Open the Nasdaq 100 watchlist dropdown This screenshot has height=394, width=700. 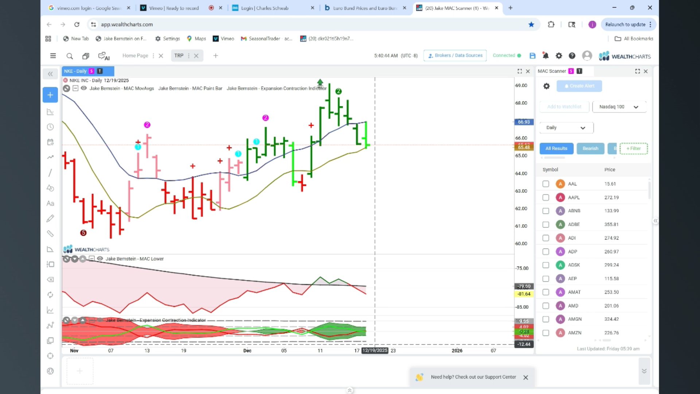(x=619, y=107)
